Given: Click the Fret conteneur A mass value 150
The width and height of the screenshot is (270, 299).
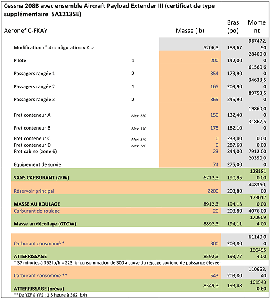Looking at the screenshot, I should pos(214,115).
